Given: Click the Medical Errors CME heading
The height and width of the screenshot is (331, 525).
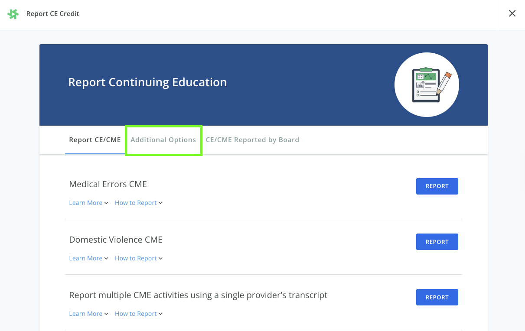Looking at the screenshot, I should (x=108, y=184).
